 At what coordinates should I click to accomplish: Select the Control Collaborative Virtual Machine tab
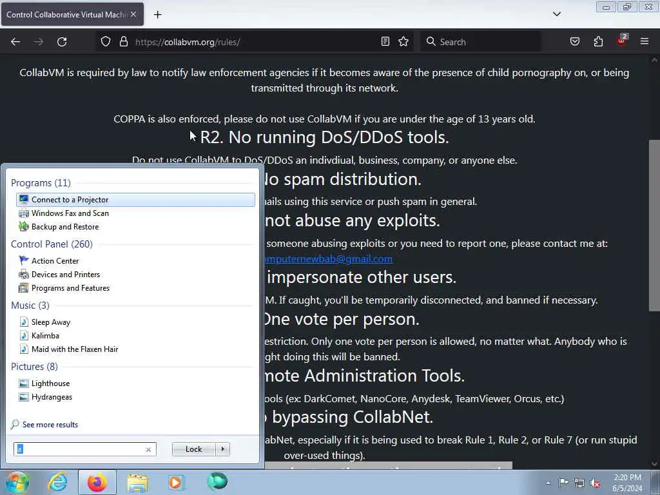[x=72, y=14]
